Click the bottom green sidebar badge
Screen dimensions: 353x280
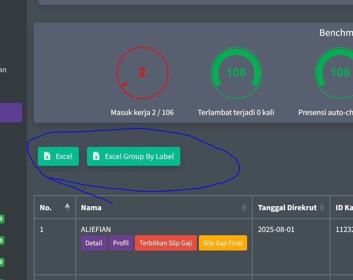coord(1,262)
